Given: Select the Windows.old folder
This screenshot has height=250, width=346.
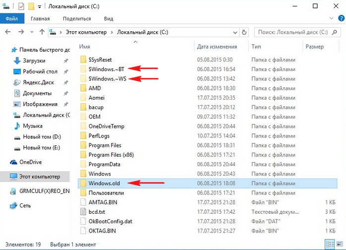Looking at the screenshot, I should pyautogui.click(x=104, y=183).
